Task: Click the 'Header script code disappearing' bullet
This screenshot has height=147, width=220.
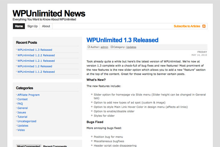Action: [115, 146]
